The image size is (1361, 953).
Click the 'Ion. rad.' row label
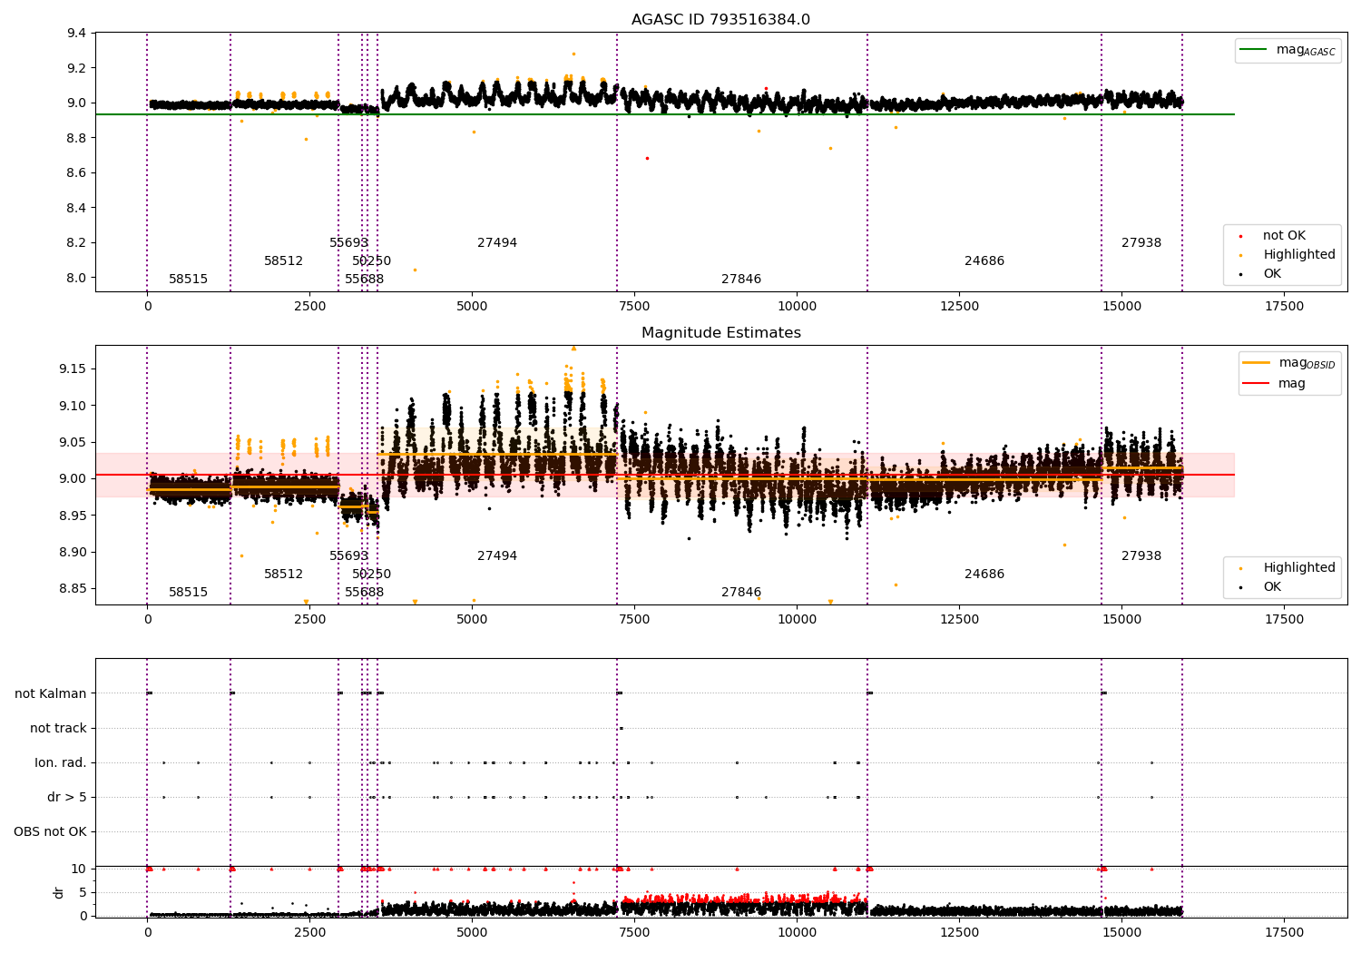coord(61,762)
